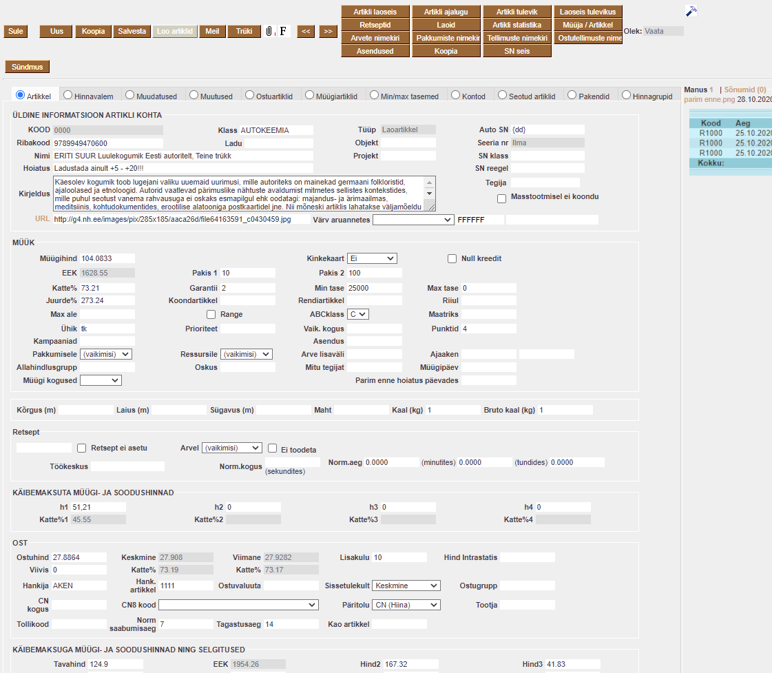Click the Manus attachments tab
The image size is (772, 673).
click(698, 90)
